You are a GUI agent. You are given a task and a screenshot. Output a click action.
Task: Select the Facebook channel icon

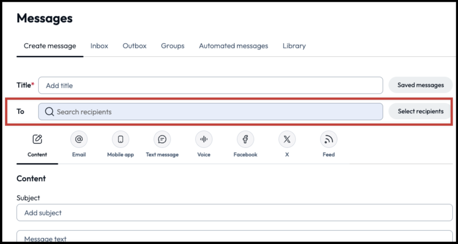pyautogui.click(x=245, y=139)
